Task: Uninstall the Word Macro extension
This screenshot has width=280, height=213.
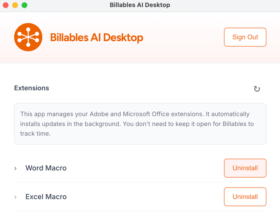Action: click(x=245, y=168)
